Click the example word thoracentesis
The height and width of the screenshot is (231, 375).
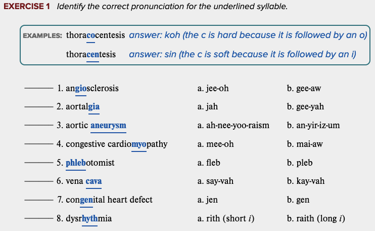(90, 54)
